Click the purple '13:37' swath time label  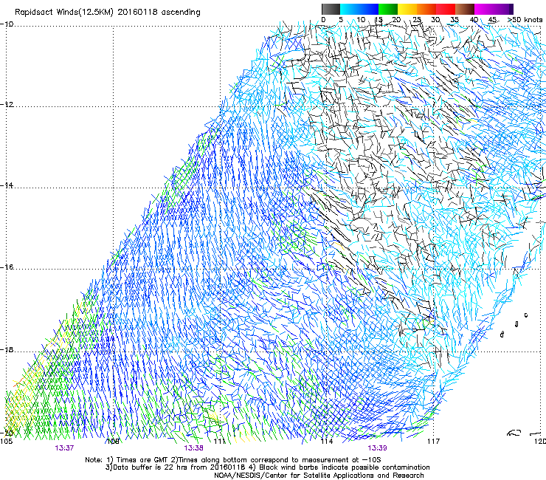coord(64,448)
